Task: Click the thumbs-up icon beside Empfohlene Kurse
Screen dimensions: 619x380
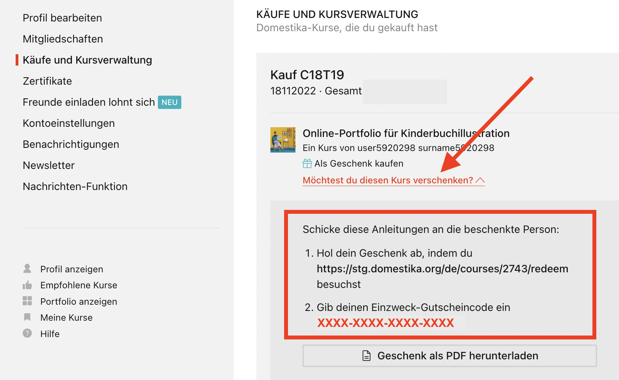Action: click(x=27, y=285)
